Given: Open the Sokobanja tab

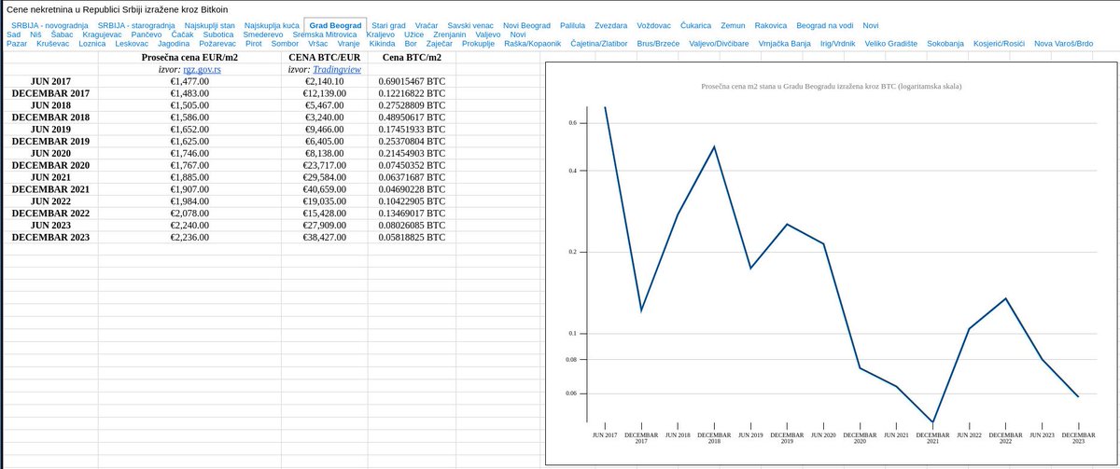Looking at the screenshot, I should (947, 44).
